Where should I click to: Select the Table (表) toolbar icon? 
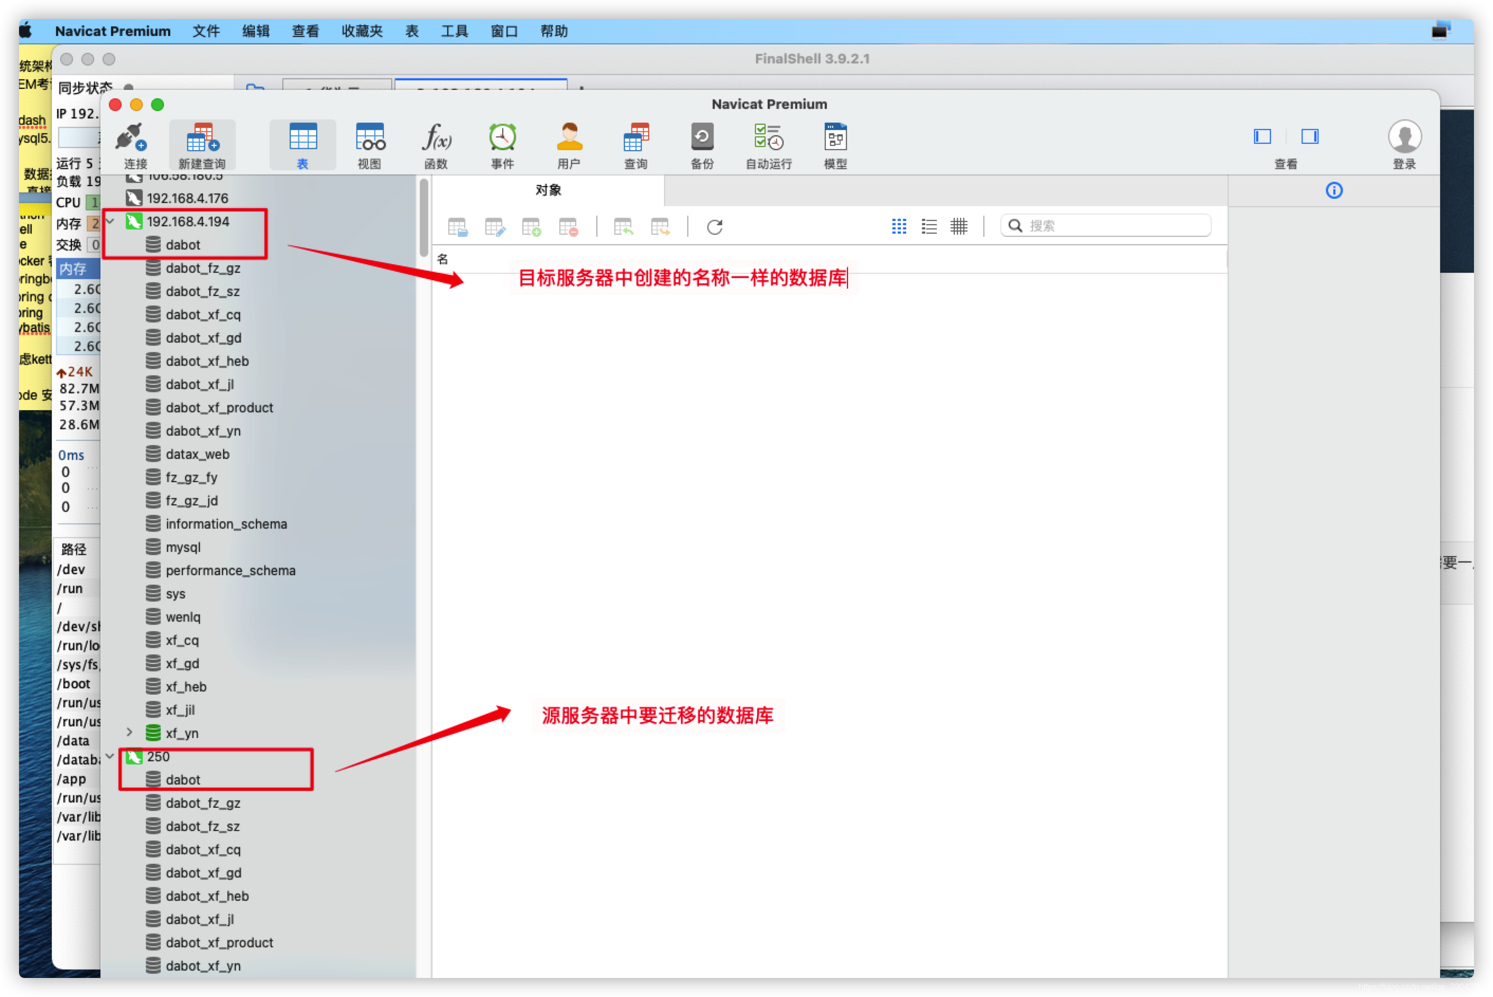pos(302,145)
